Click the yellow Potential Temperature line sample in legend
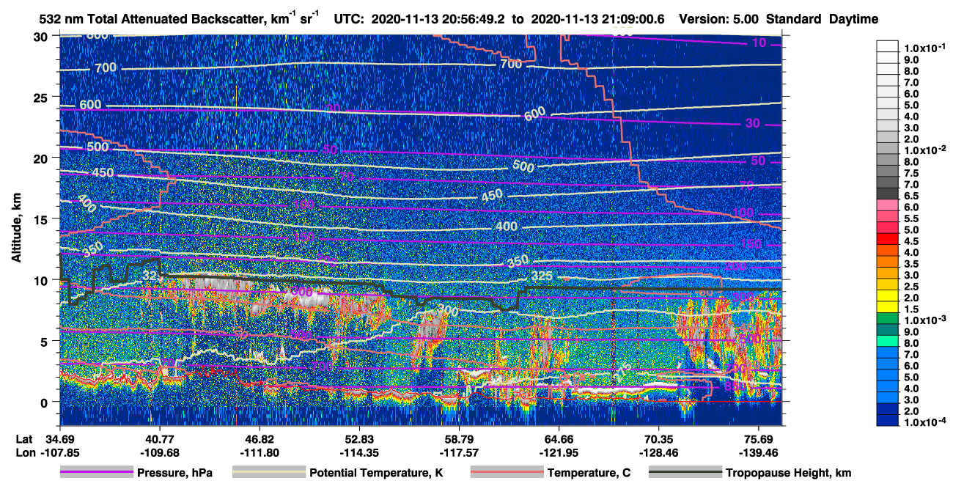This screenshot has width=953, height=489. click(268, 473)
